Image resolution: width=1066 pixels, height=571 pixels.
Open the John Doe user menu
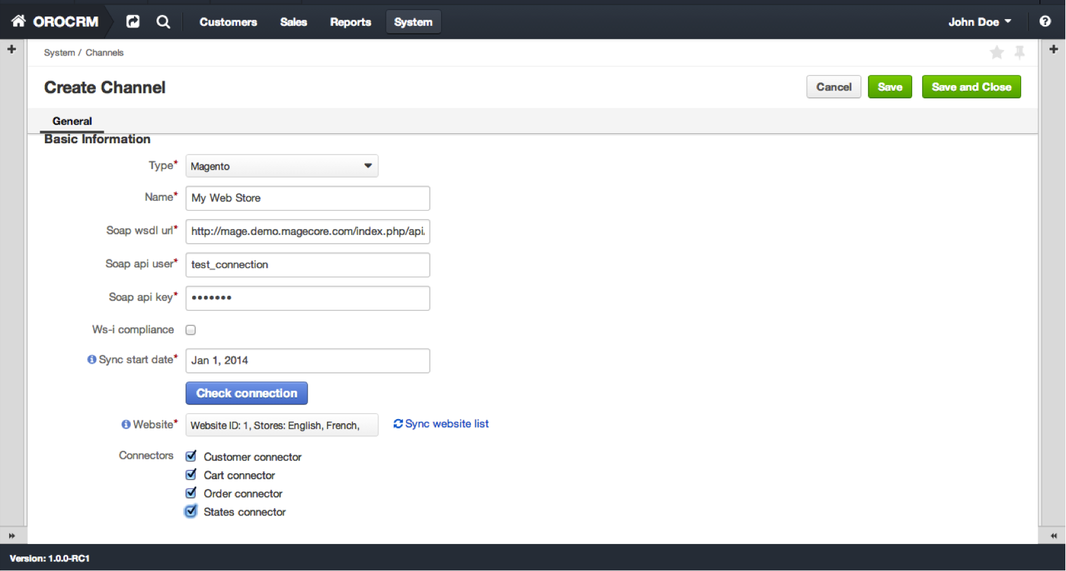click(x=979, y=22)
